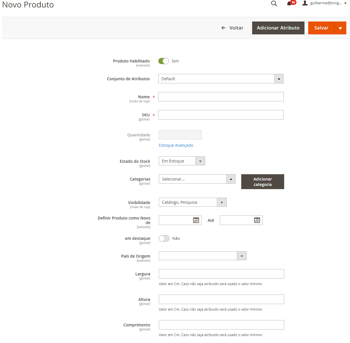Click Adicionar categoria button
This screenshot has height=343, width=350.
click(x=263, y=182)
